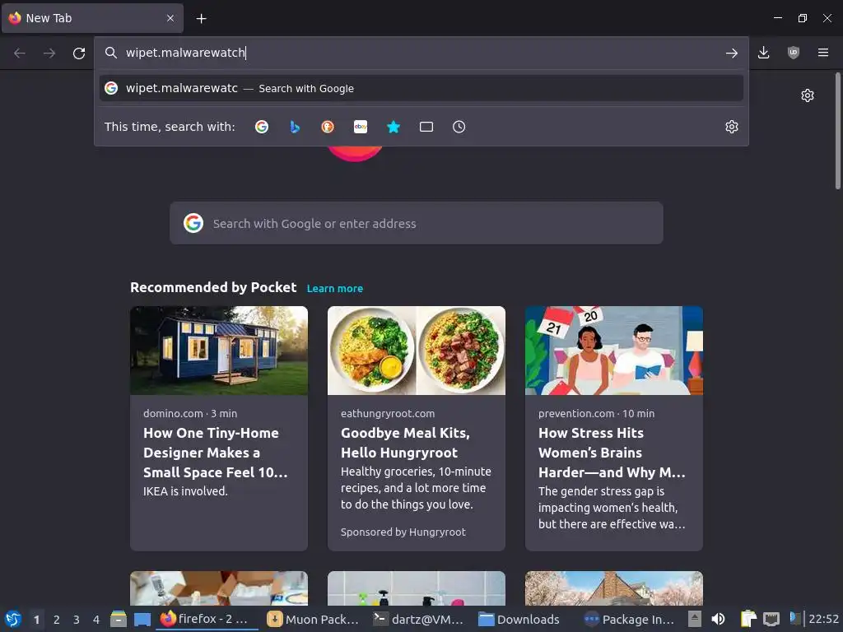Open the tiny-home article thumbnail
The width and height of the screenshot is (843, 632).
click(219, 351)
